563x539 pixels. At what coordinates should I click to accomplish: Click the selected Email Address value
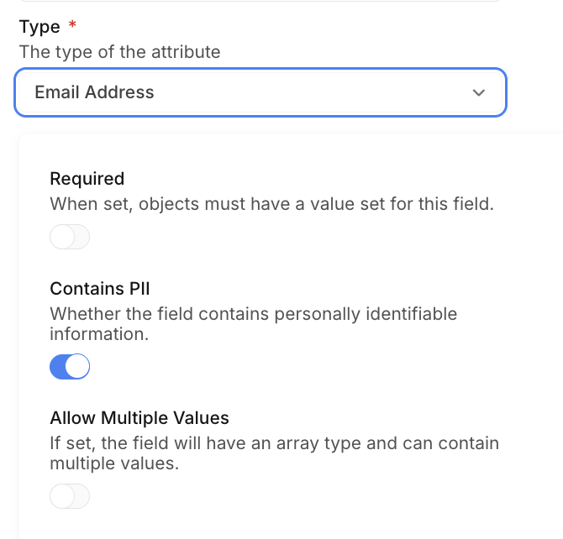click(x=94, y=92)
